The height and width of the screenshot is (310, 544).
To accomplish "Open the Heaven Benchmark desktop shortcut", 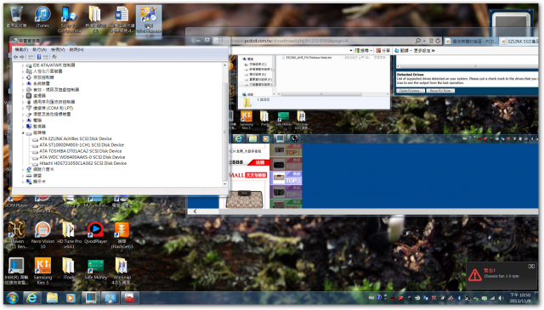I will point(16,234).
